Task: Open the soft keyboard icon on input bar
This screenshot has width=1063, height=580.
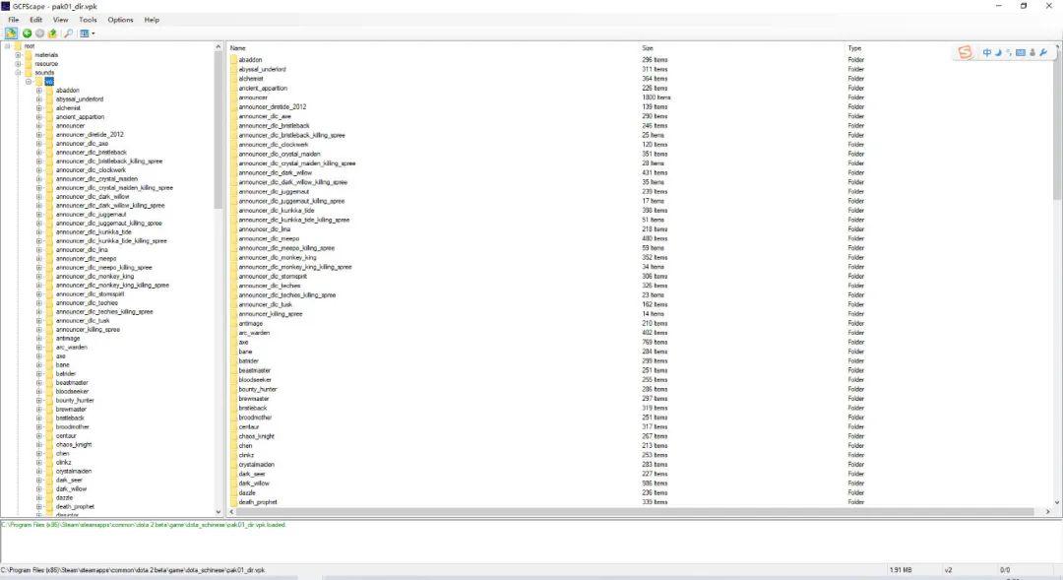Action: 1021,53
